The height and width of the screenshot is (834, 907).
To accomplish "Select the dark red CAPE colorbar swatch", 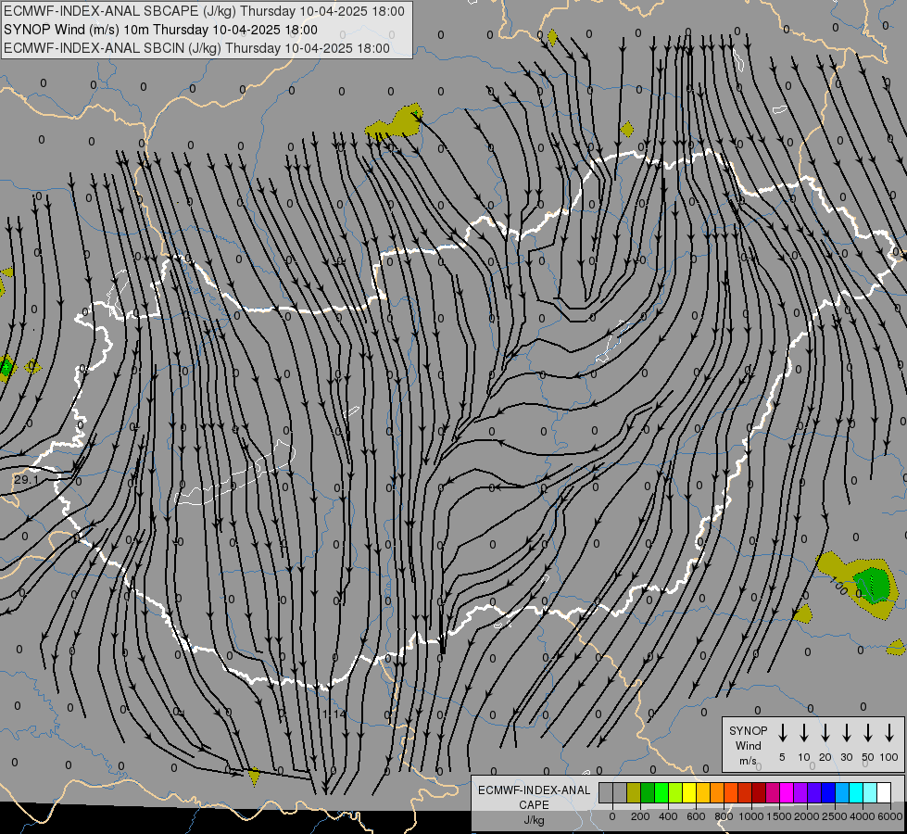I will point(759,793).
